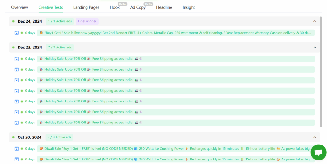Click the 3 / 3 Active ads badge
Image resolution: width=327 pixels, height=164 pixels.
pyautogui.click(x=59, y=137)
